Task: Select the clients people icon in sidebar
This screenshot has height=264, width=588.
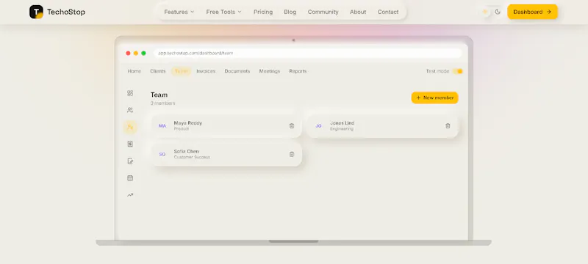Action: coord(130,110)
